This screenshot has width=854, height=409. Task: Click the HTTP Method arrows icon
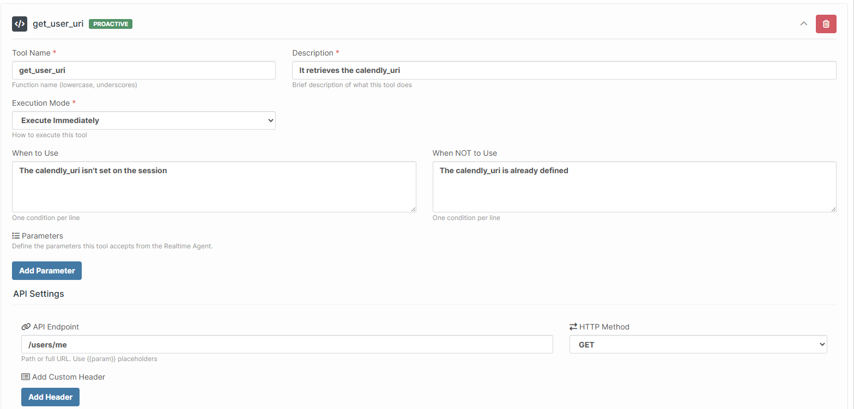573,327
